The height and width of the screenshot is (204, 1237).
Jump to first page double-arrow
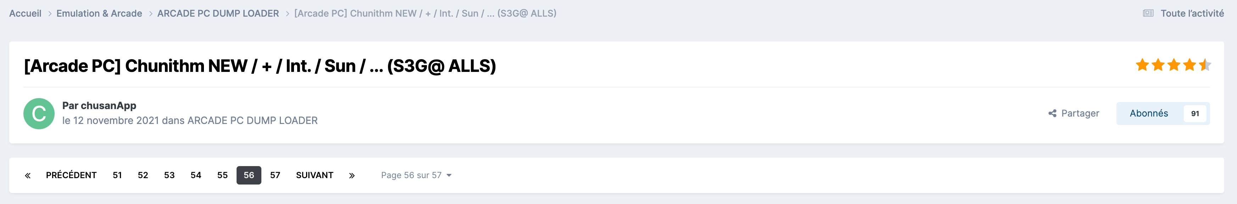tap(28, 176)
